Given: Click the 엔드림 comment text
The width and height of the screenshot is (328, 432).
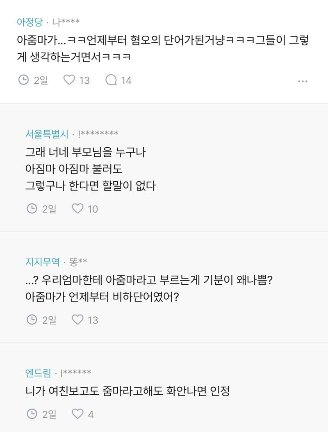Looking at the screenshot, I should point(127,391).
